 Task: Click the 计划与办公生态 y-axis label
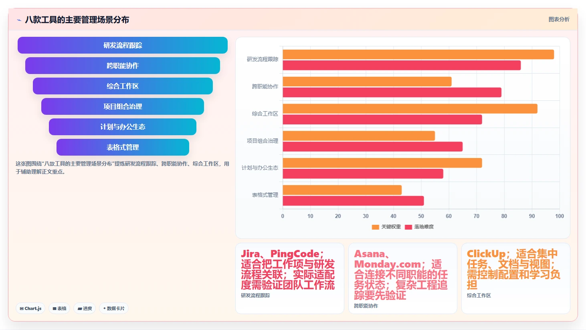[x=260, y=168]
